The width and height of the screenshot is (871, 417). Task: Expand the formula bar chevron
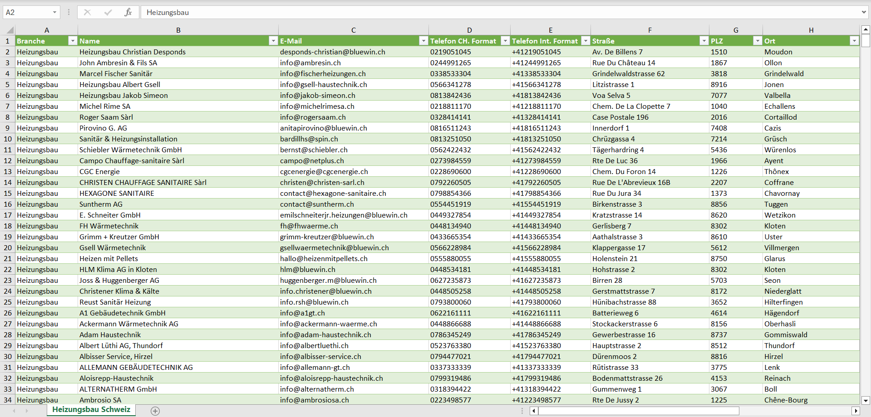point(864,12)
